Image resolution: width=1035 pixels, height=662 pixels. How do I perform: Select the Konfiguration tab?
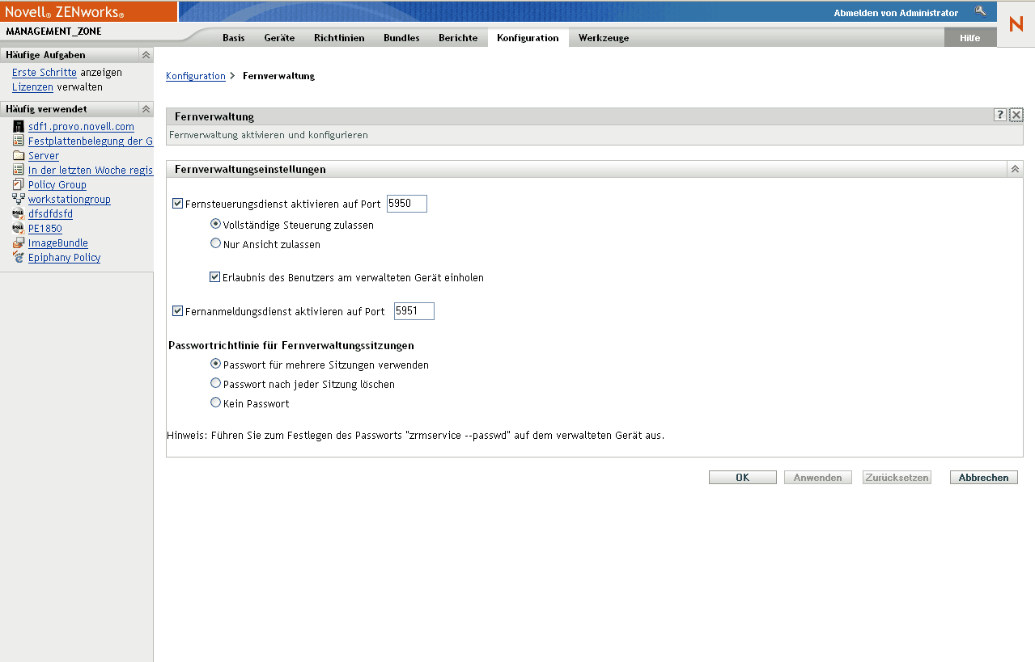pos(528,38)
